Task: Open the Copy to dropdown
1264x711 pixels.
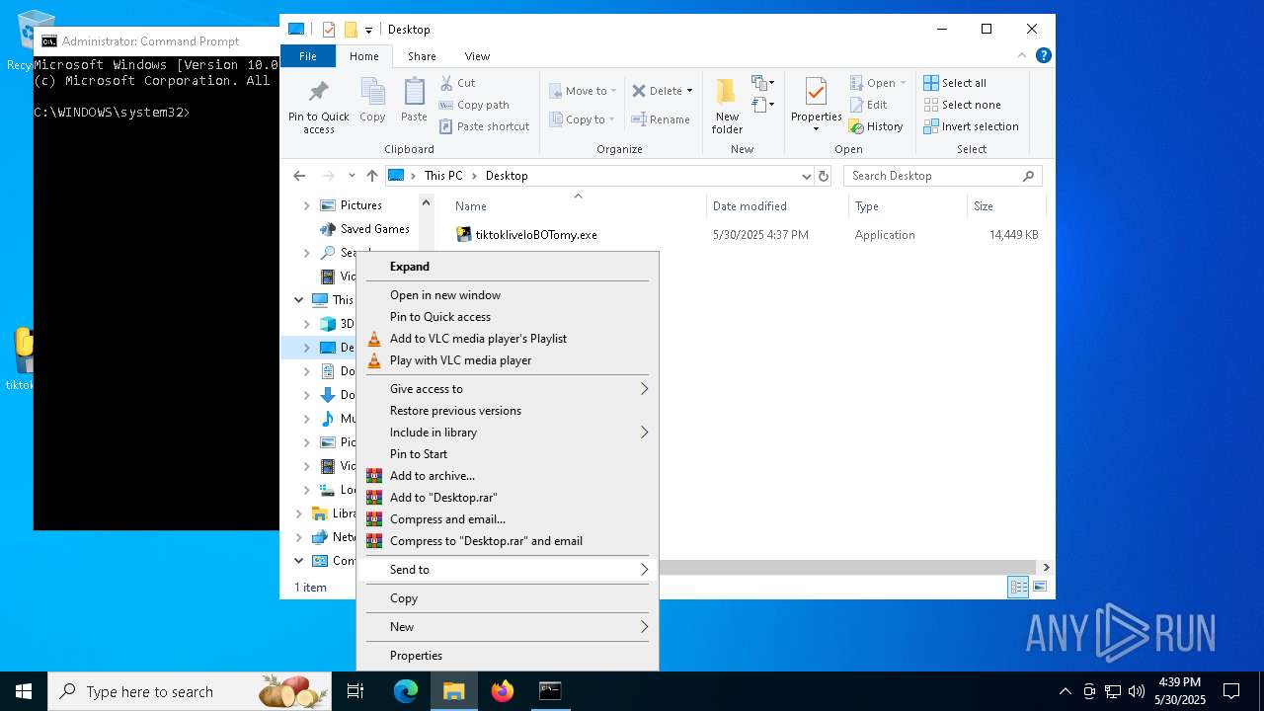Action: tap(582, 119)
